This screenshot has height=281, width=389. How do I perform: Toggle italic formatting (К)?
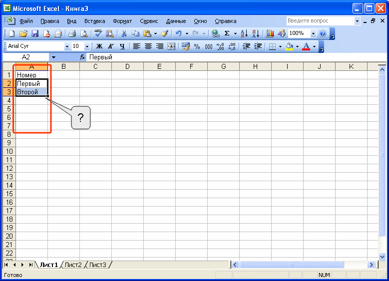[111, 46]
